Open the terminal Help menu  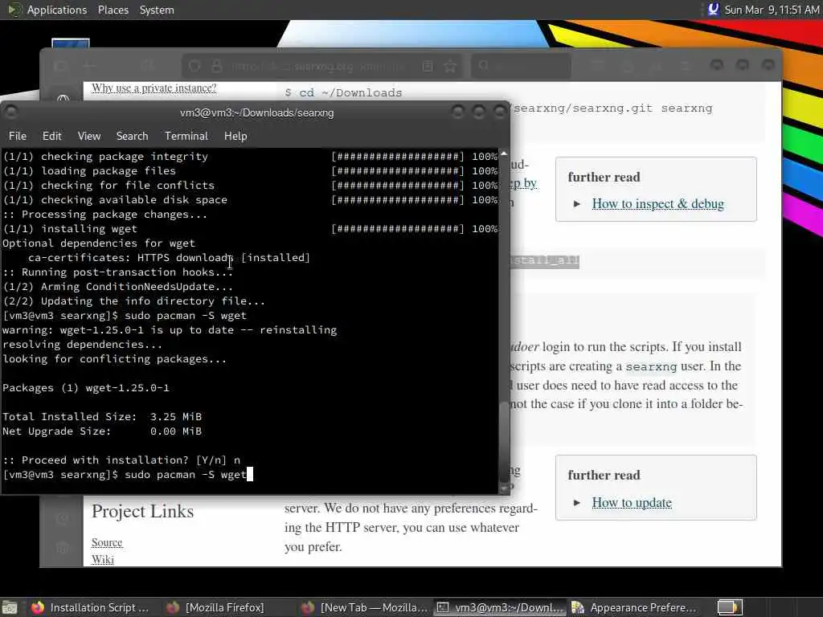pos(235,136)
